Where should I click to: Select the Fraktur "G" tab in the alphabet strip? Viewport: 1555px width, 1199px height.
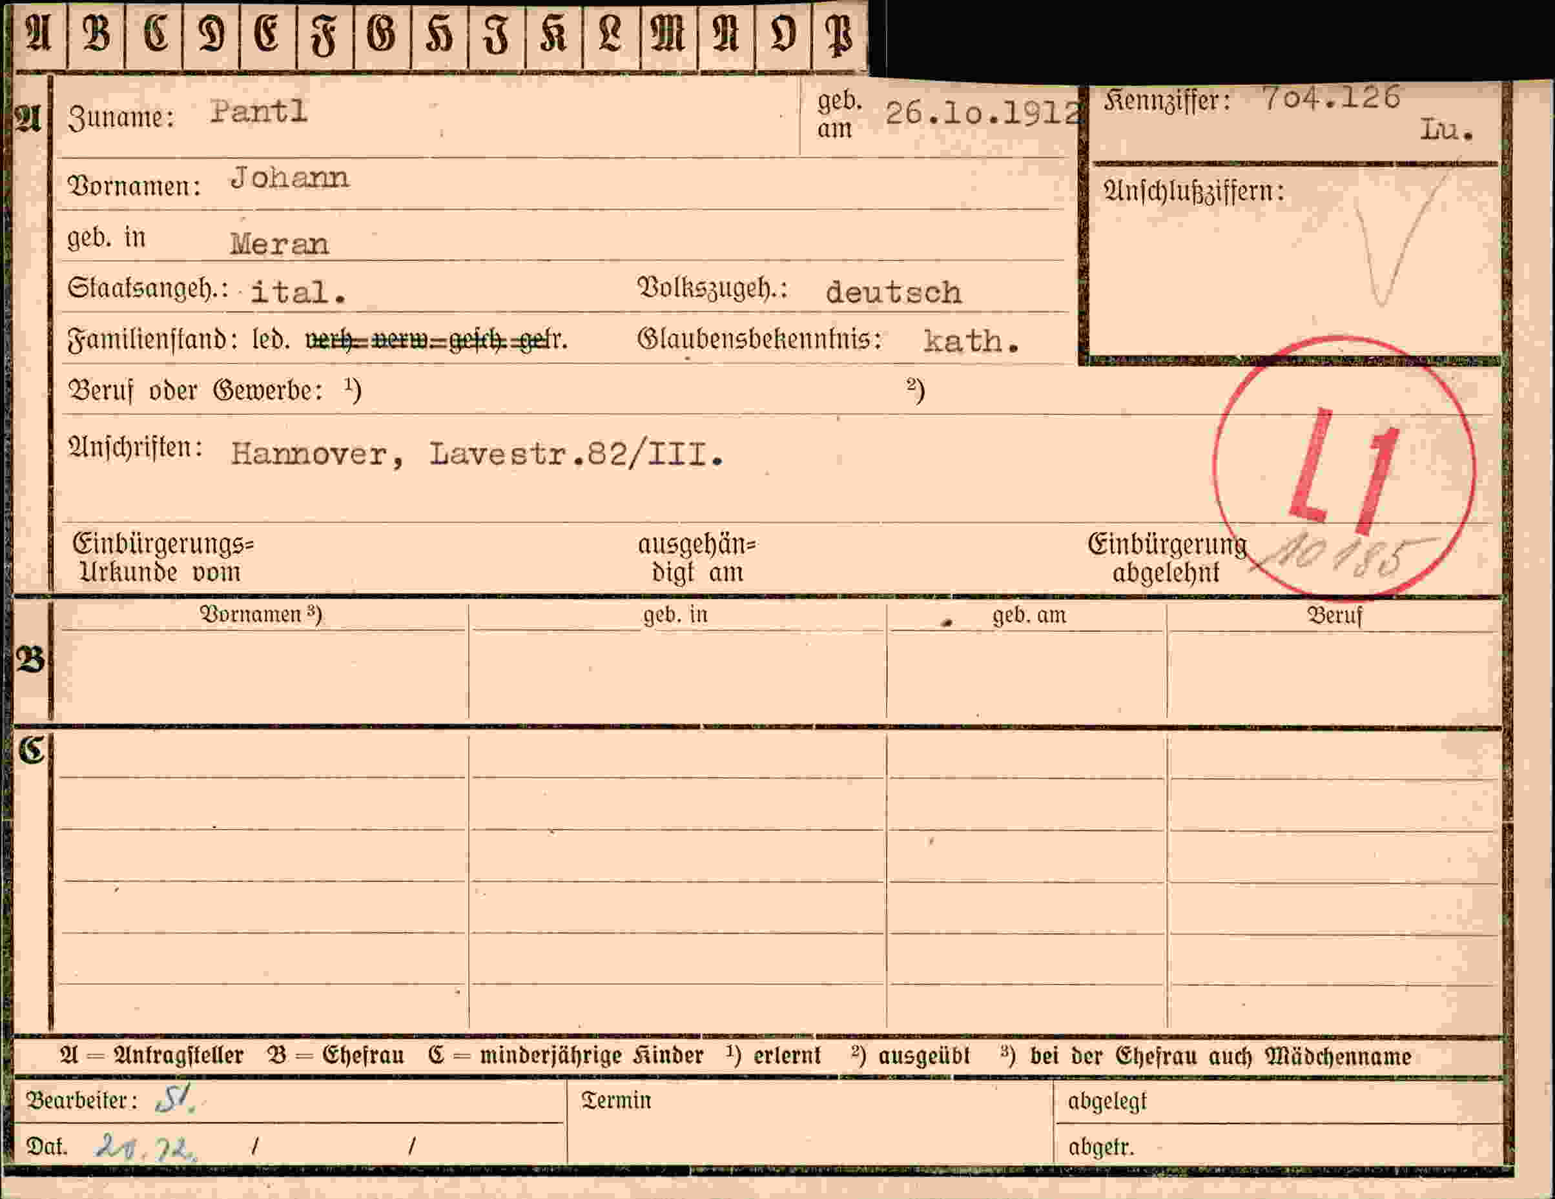click(x=382, y=34)
